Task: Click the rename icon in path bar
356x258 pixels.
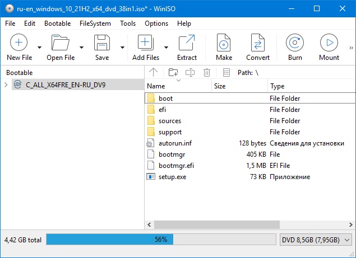Action: point(190,72)
